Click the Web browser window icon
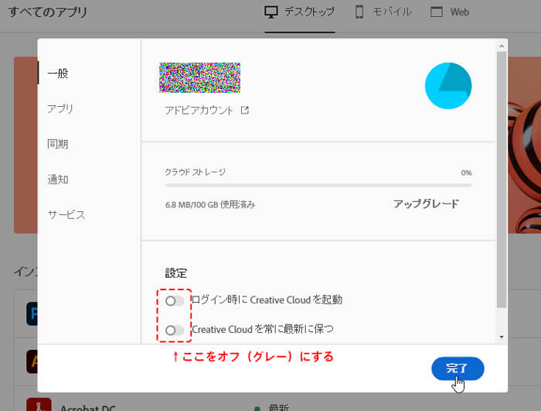Screen dimensions: 541x411 [x=437, y=12]
